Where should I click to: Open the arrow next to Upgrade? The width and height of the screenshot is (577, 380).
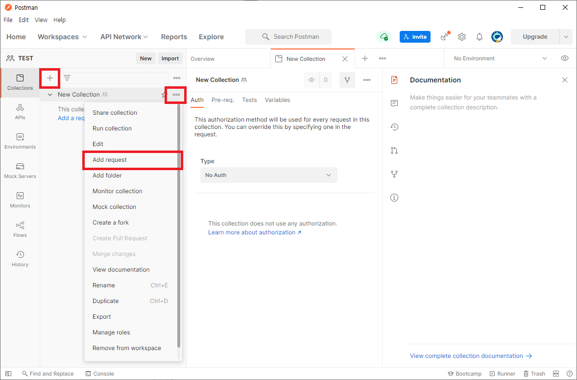(x=566, y=37)
